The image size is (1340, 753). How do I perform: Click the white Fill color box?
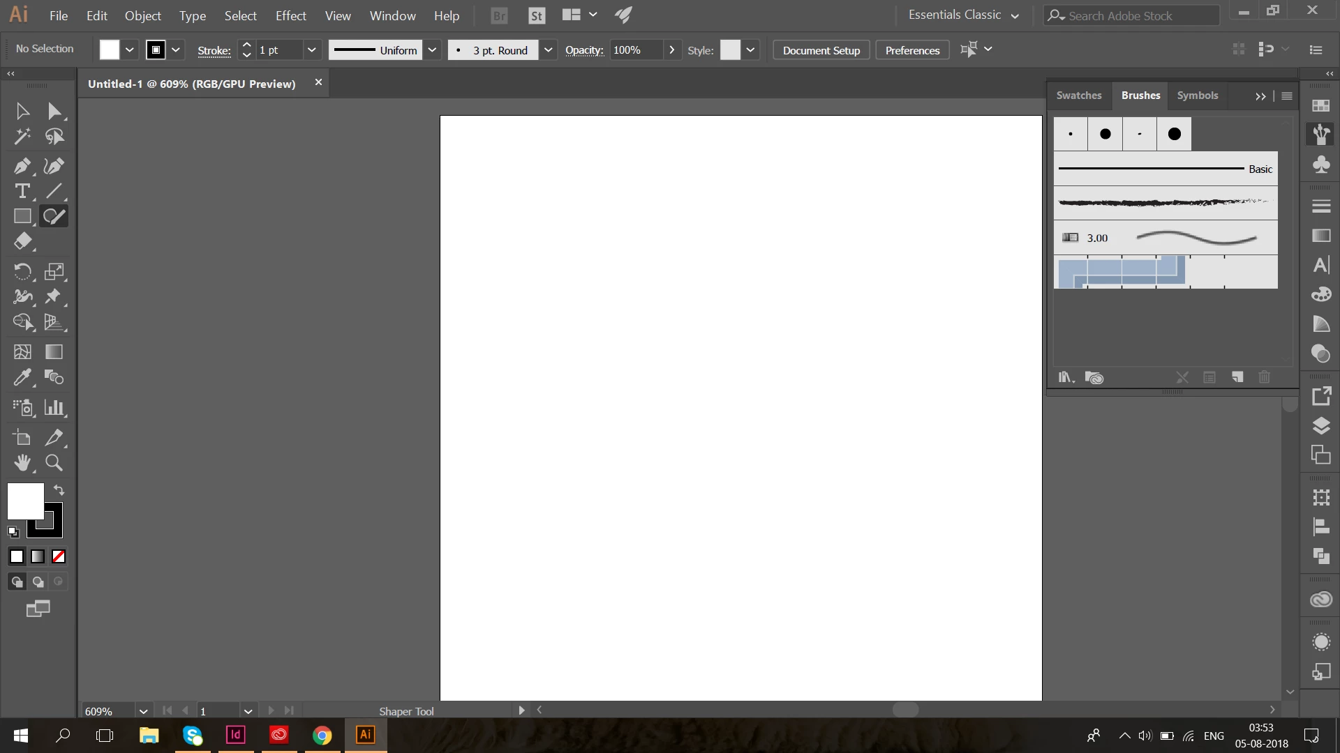pos(25,501)
